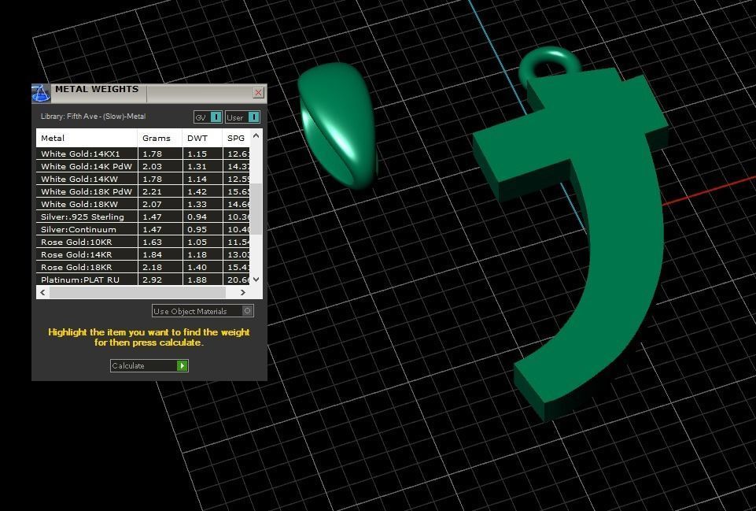Click the DWT column header
This screenshot has height=511, width=756.
click(x=202, y=138)
